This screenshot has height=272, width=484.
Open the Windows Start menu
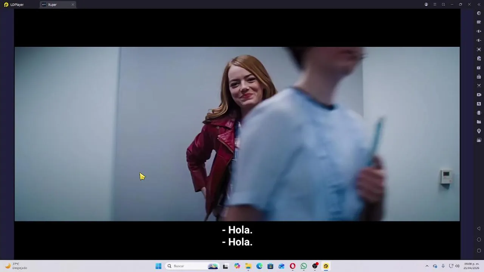coord(158,266)
